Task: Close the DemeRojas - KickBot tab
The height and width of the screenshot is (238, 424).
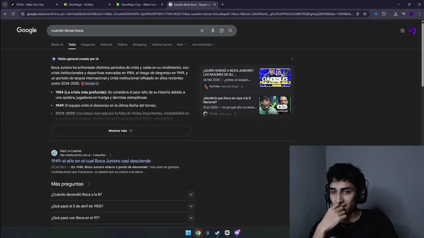Action: tap(110, 5)
